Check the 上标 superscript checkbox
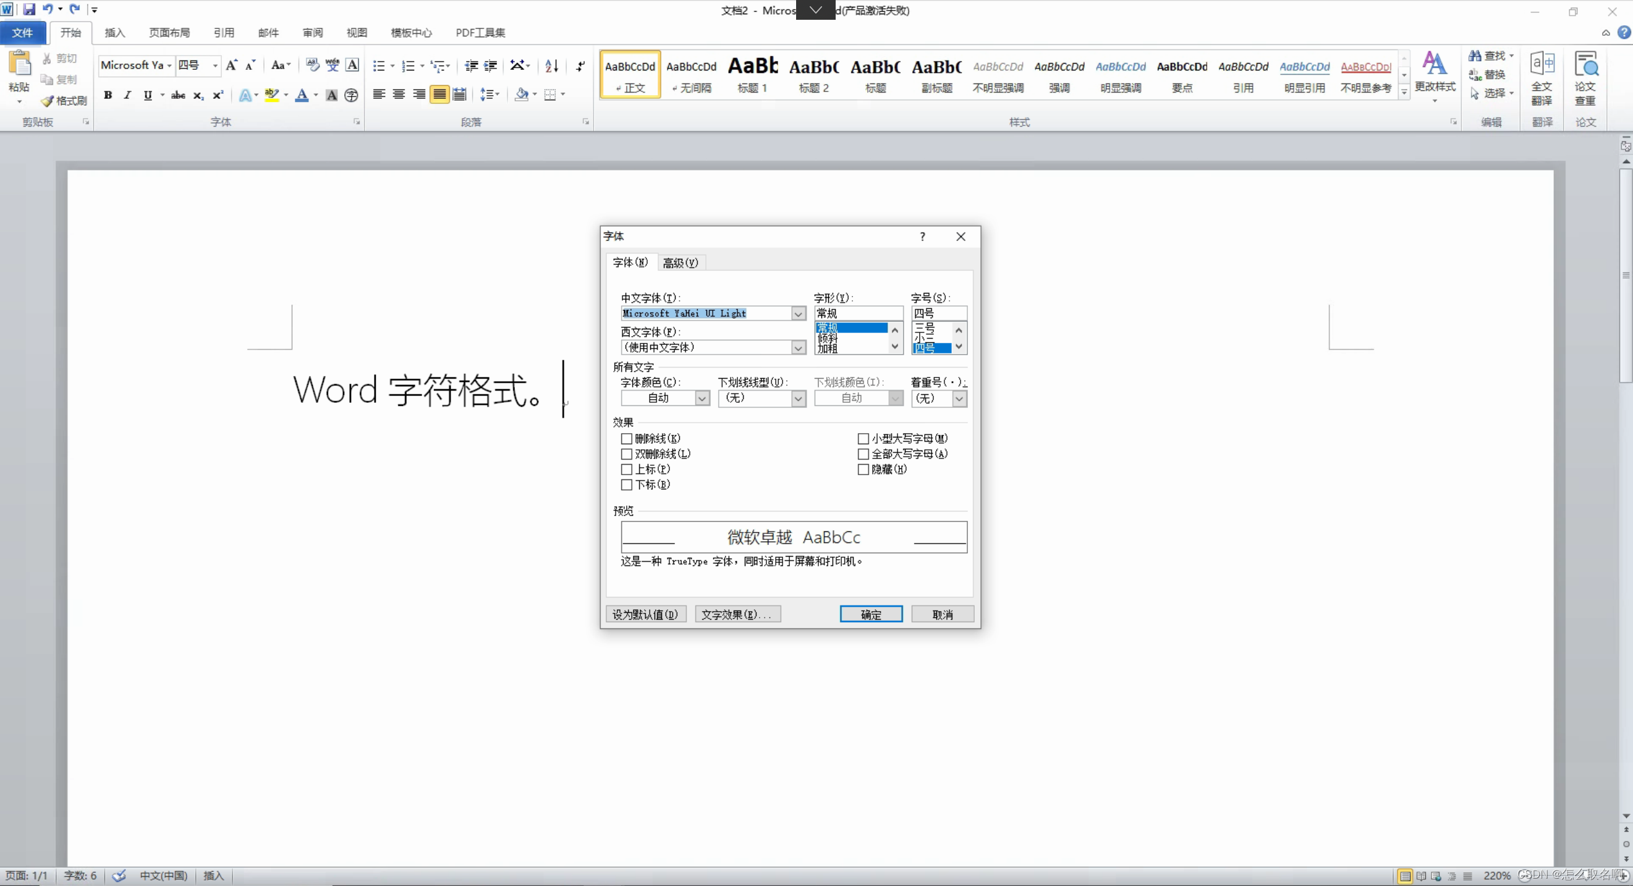1633x886 pixels. [626, 469]
